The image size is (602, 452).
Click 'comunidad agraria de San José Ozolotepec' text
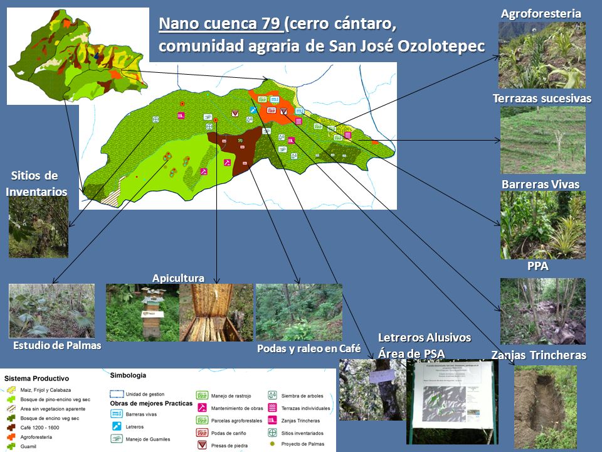coord(322,46)
